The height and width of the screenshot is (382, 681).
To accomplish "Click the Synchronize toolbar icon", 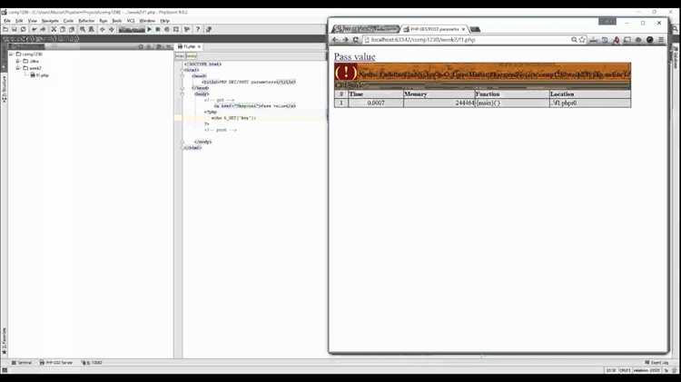I will pos(23,29).
